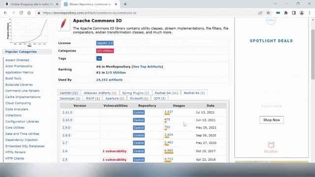
Task: Open the I/O Utilities ranking link
Action: (116, 72)
